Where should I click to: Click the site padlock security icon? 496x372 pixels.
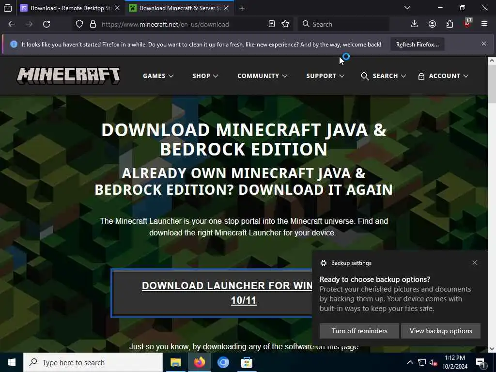coord(93,24)
